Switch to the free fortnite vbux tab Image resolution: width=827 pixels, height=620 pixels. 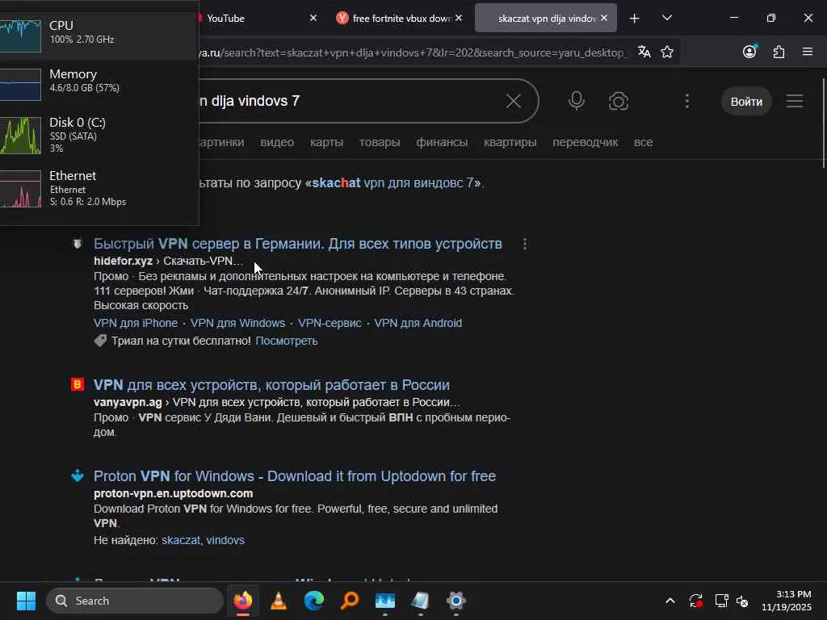pyautogui.click(x=398, y=18)
